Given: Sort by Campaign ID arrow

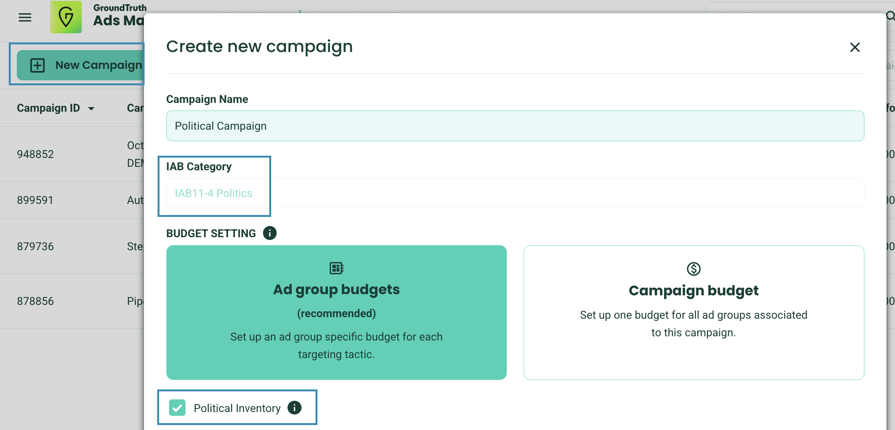Looking at the screenshot, I should click(x=91, y=109).
